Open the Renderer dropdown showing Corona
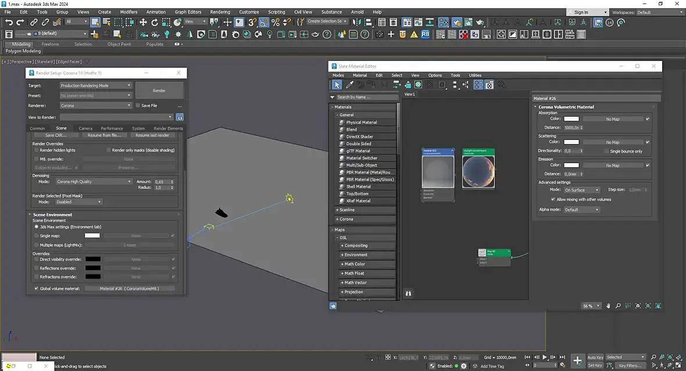 coord(96,106)
